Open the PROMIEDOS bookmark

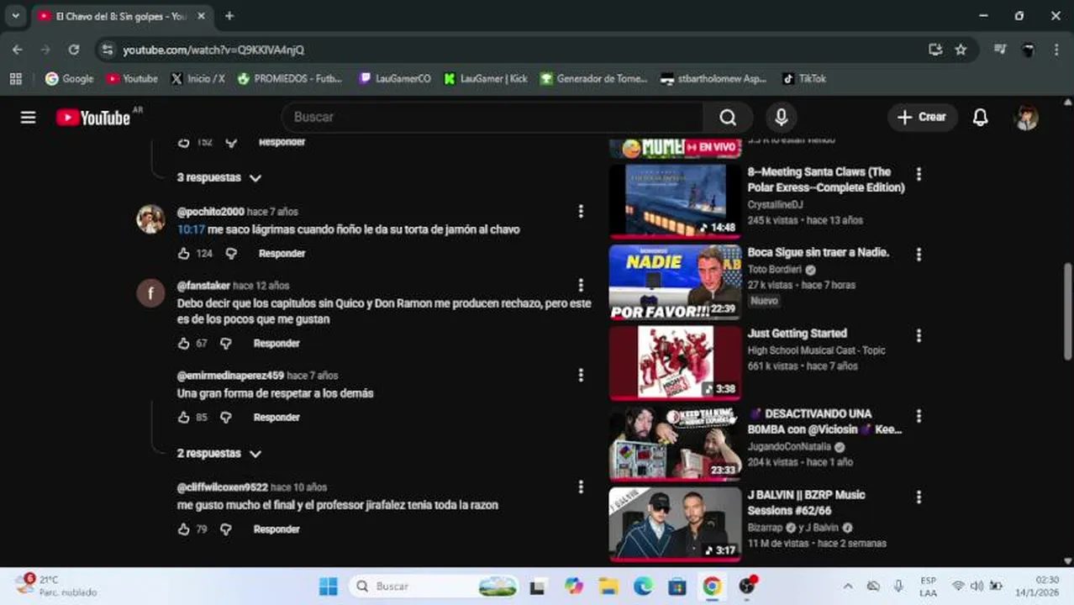tap(290, 78)
